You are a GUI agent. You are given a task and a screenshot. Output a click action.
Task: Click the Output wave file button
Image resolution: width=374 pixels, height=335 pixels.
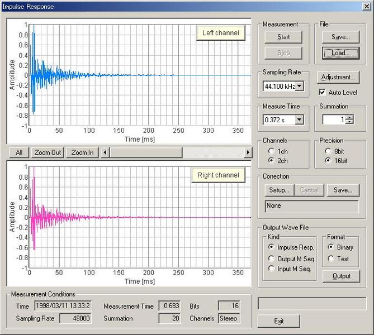pos(342,276)
